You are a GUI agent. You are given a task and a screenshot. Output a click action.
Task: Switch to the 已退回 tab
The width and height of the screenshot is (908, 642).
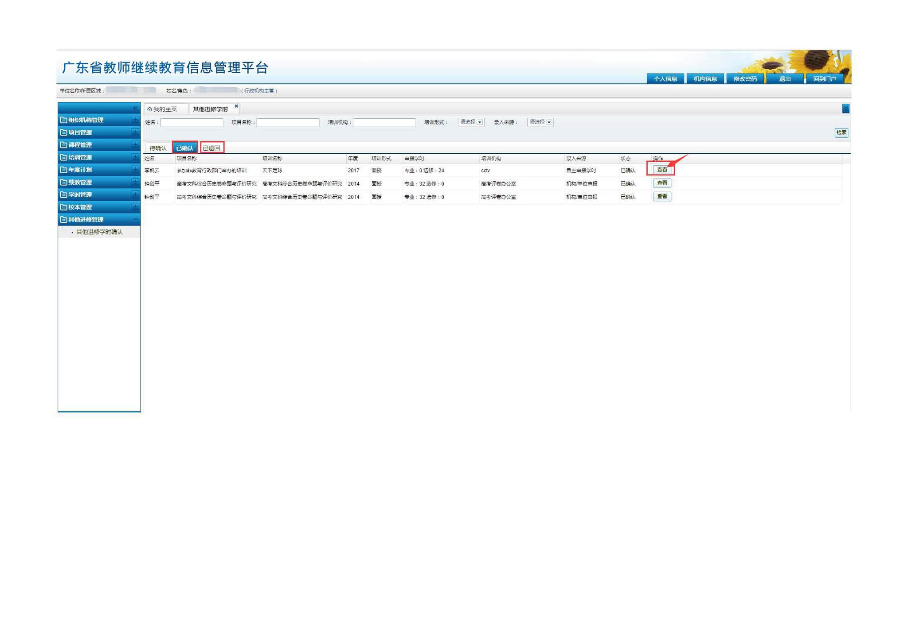[x=211, y=148]
